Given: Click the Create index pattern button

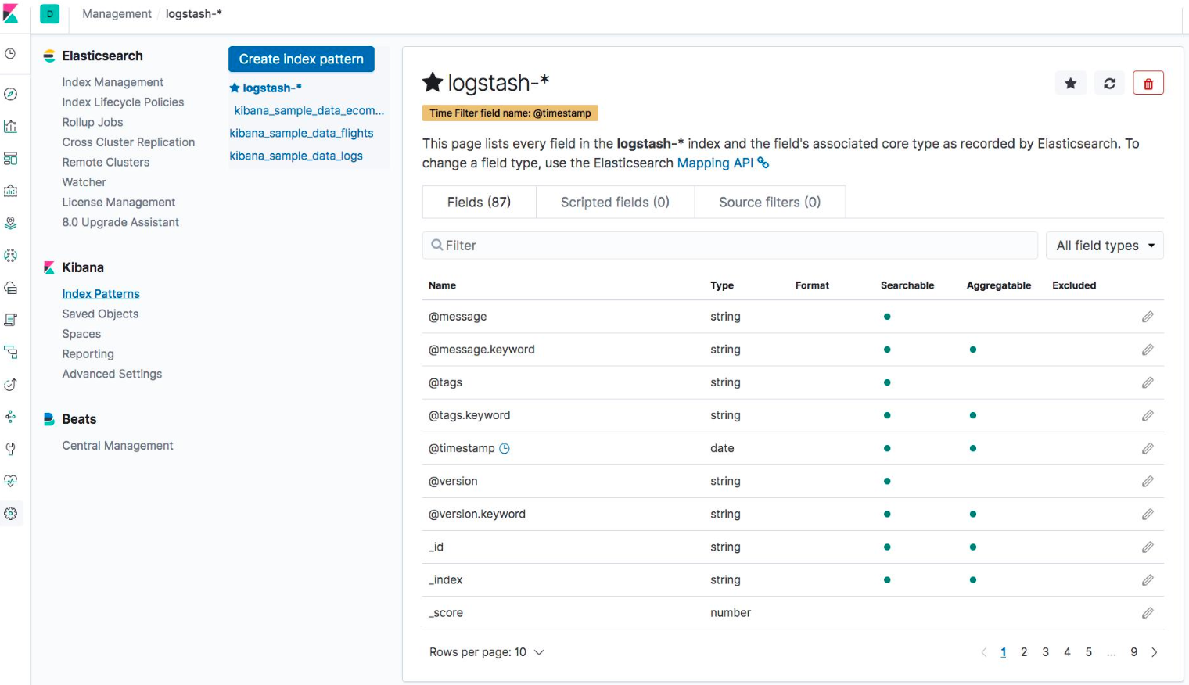Looking at the screenshot, I should click(301, 59).
